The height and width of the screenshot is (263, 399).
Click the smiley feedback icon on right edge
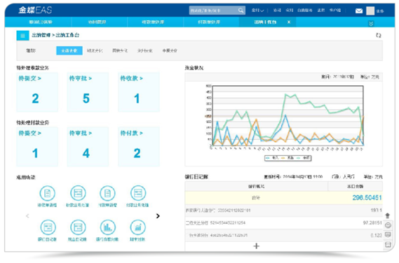[x=388, y=225]
